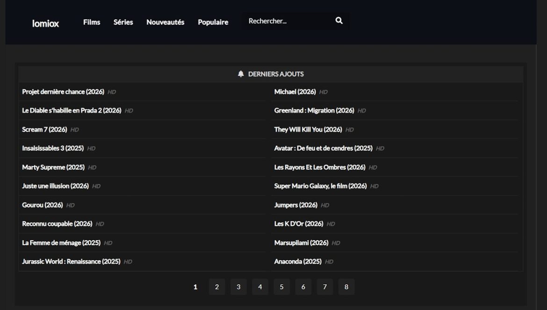The image size is (547, 310).
Task: Open Avatar : De feu et de cendres
Action: pos(323,148)
